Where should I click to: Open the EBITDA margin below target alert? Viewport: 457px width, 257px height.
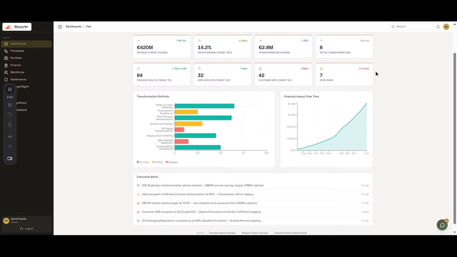(x=253, y=203)
